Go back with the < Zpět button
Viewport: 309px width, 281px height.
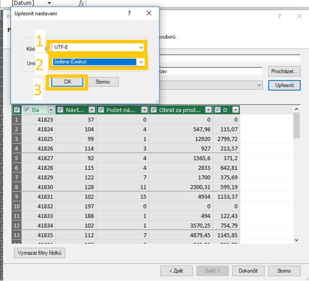click(176, 271)
